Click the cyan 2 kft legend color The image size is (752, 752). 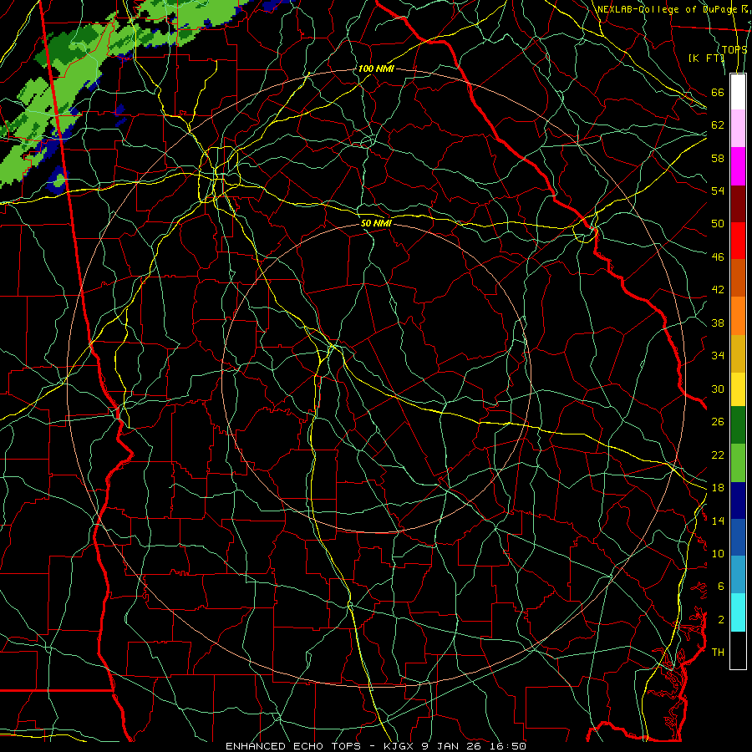[x=738, y=612]
